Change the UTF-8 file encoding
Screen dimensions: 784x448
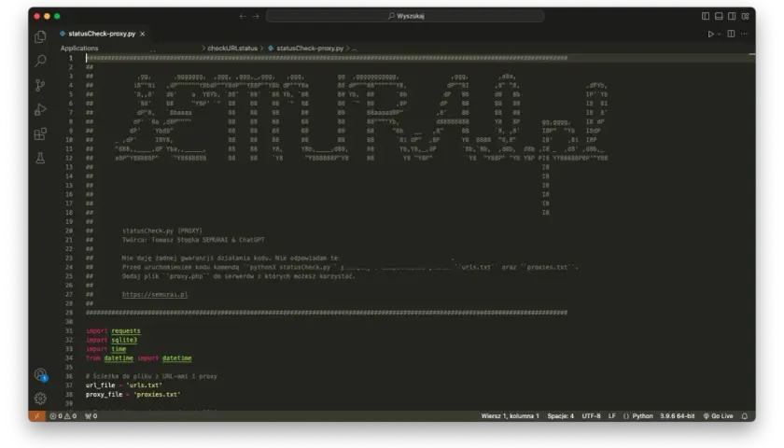click(591, 416)
